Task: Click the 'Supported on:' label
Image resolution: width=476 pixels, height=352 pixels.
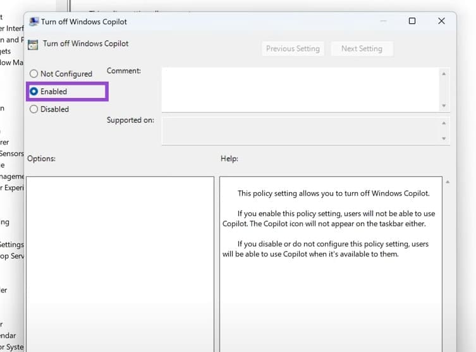Action: point(130,120)
